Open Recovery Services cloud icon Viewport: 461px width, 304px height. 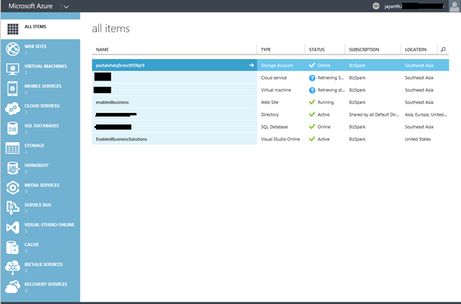(x=13, y=287)
